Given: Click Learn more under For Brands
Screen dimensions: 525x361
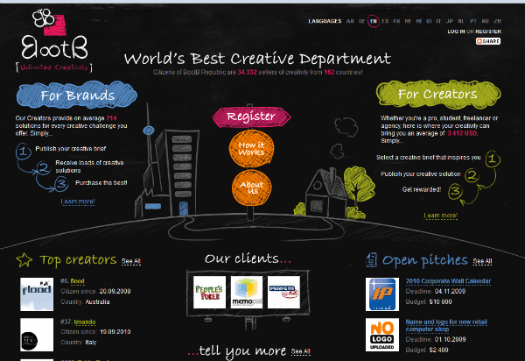Looking at the screenshot, I should 78,202.
